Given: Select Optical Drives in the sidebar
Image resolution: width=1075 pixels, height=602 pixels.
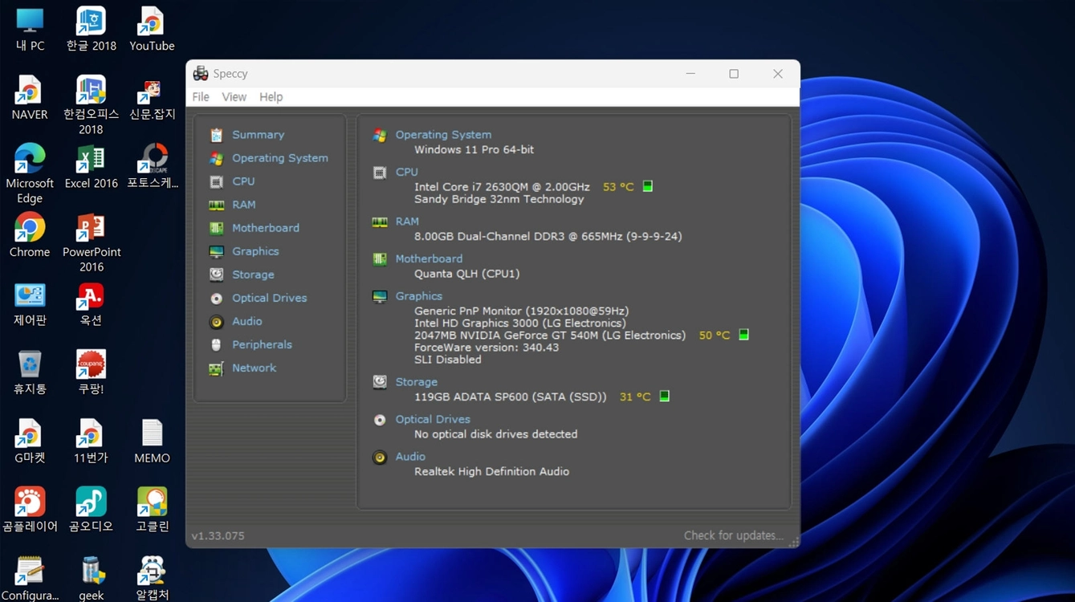Looking at the screenshot, I should coord(269,298).
